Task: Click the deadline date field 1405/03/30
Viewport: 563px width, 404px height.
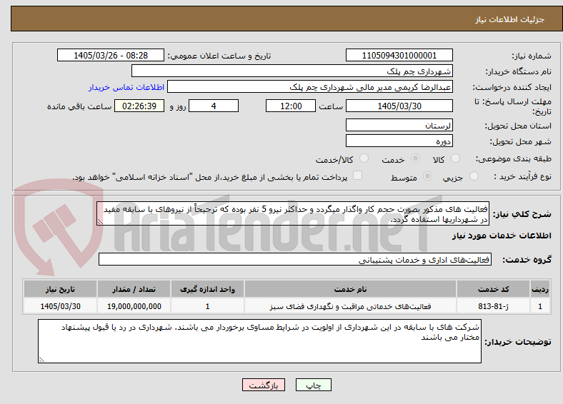Action: (399, 106)
